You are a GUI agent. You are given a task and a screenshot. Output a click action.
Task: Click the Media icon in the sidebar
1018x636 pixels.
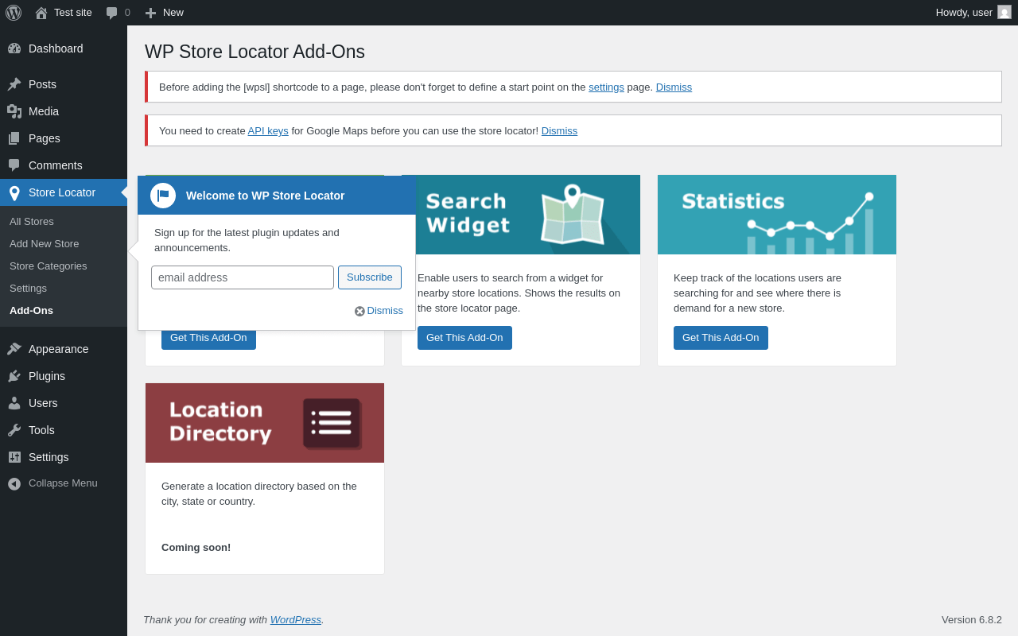(x=14, y=111)
